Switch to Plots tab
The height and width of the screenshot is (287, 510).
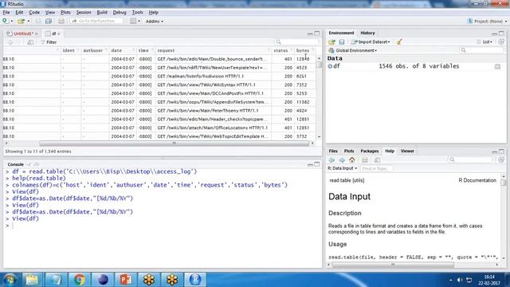tap(349, 151)
